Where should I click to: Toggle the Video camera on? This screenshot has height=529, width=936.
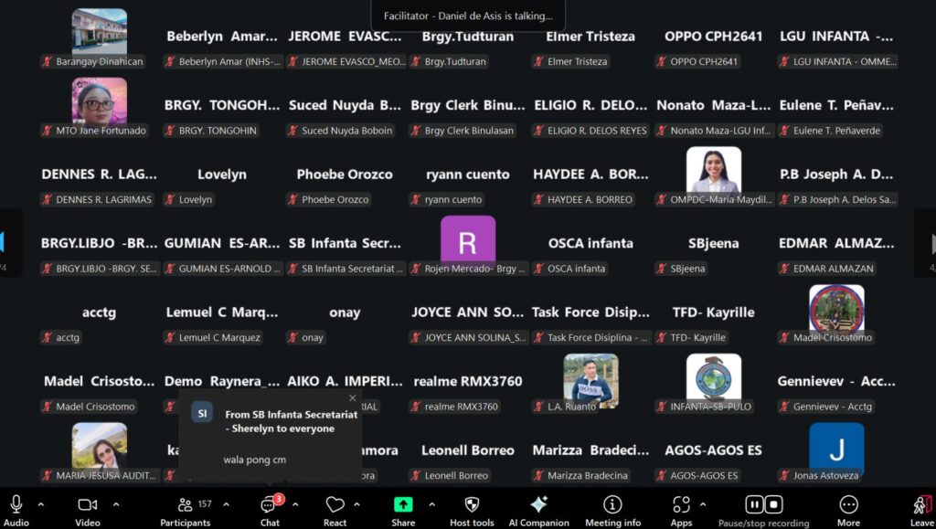point(87,505)
